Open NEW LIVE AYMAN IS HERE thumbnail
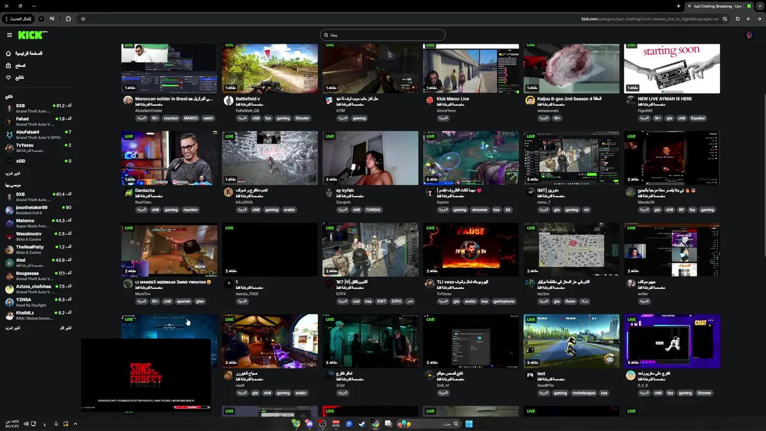 (671, 68)
